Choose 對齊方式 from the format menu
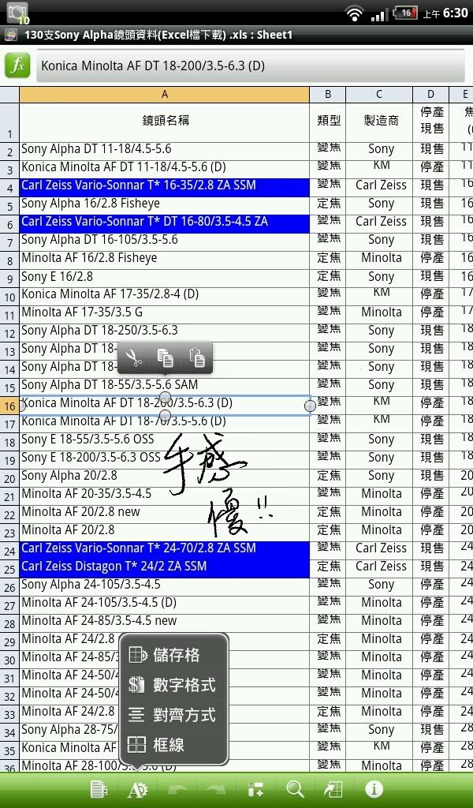473x808 pixels. tap(175, 715)
